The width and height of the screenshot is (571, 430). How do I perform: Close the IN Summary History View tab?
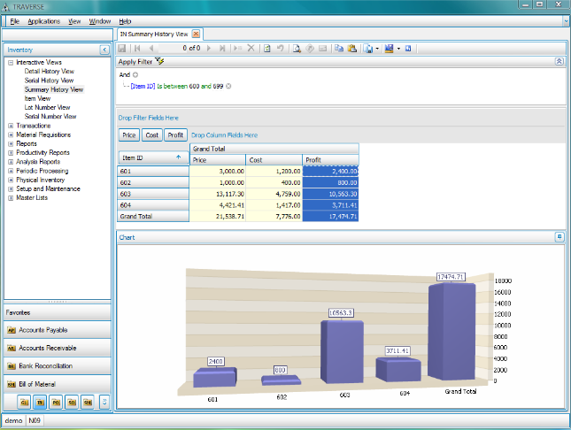tap(196, 34)
